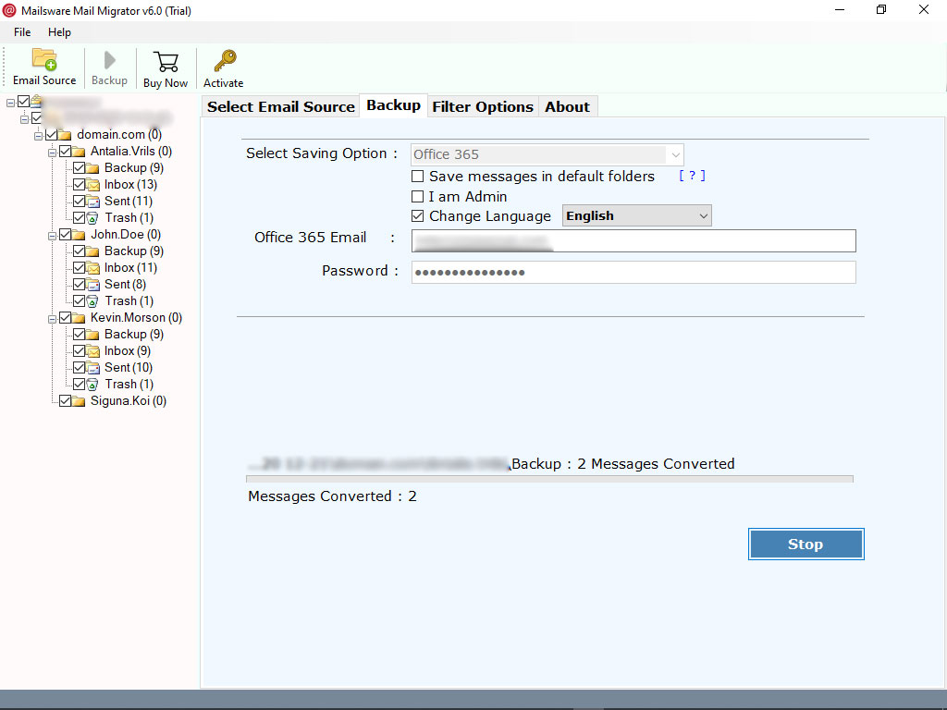
Task: Click the conversion progress bar
Action: tap(549, 479)
